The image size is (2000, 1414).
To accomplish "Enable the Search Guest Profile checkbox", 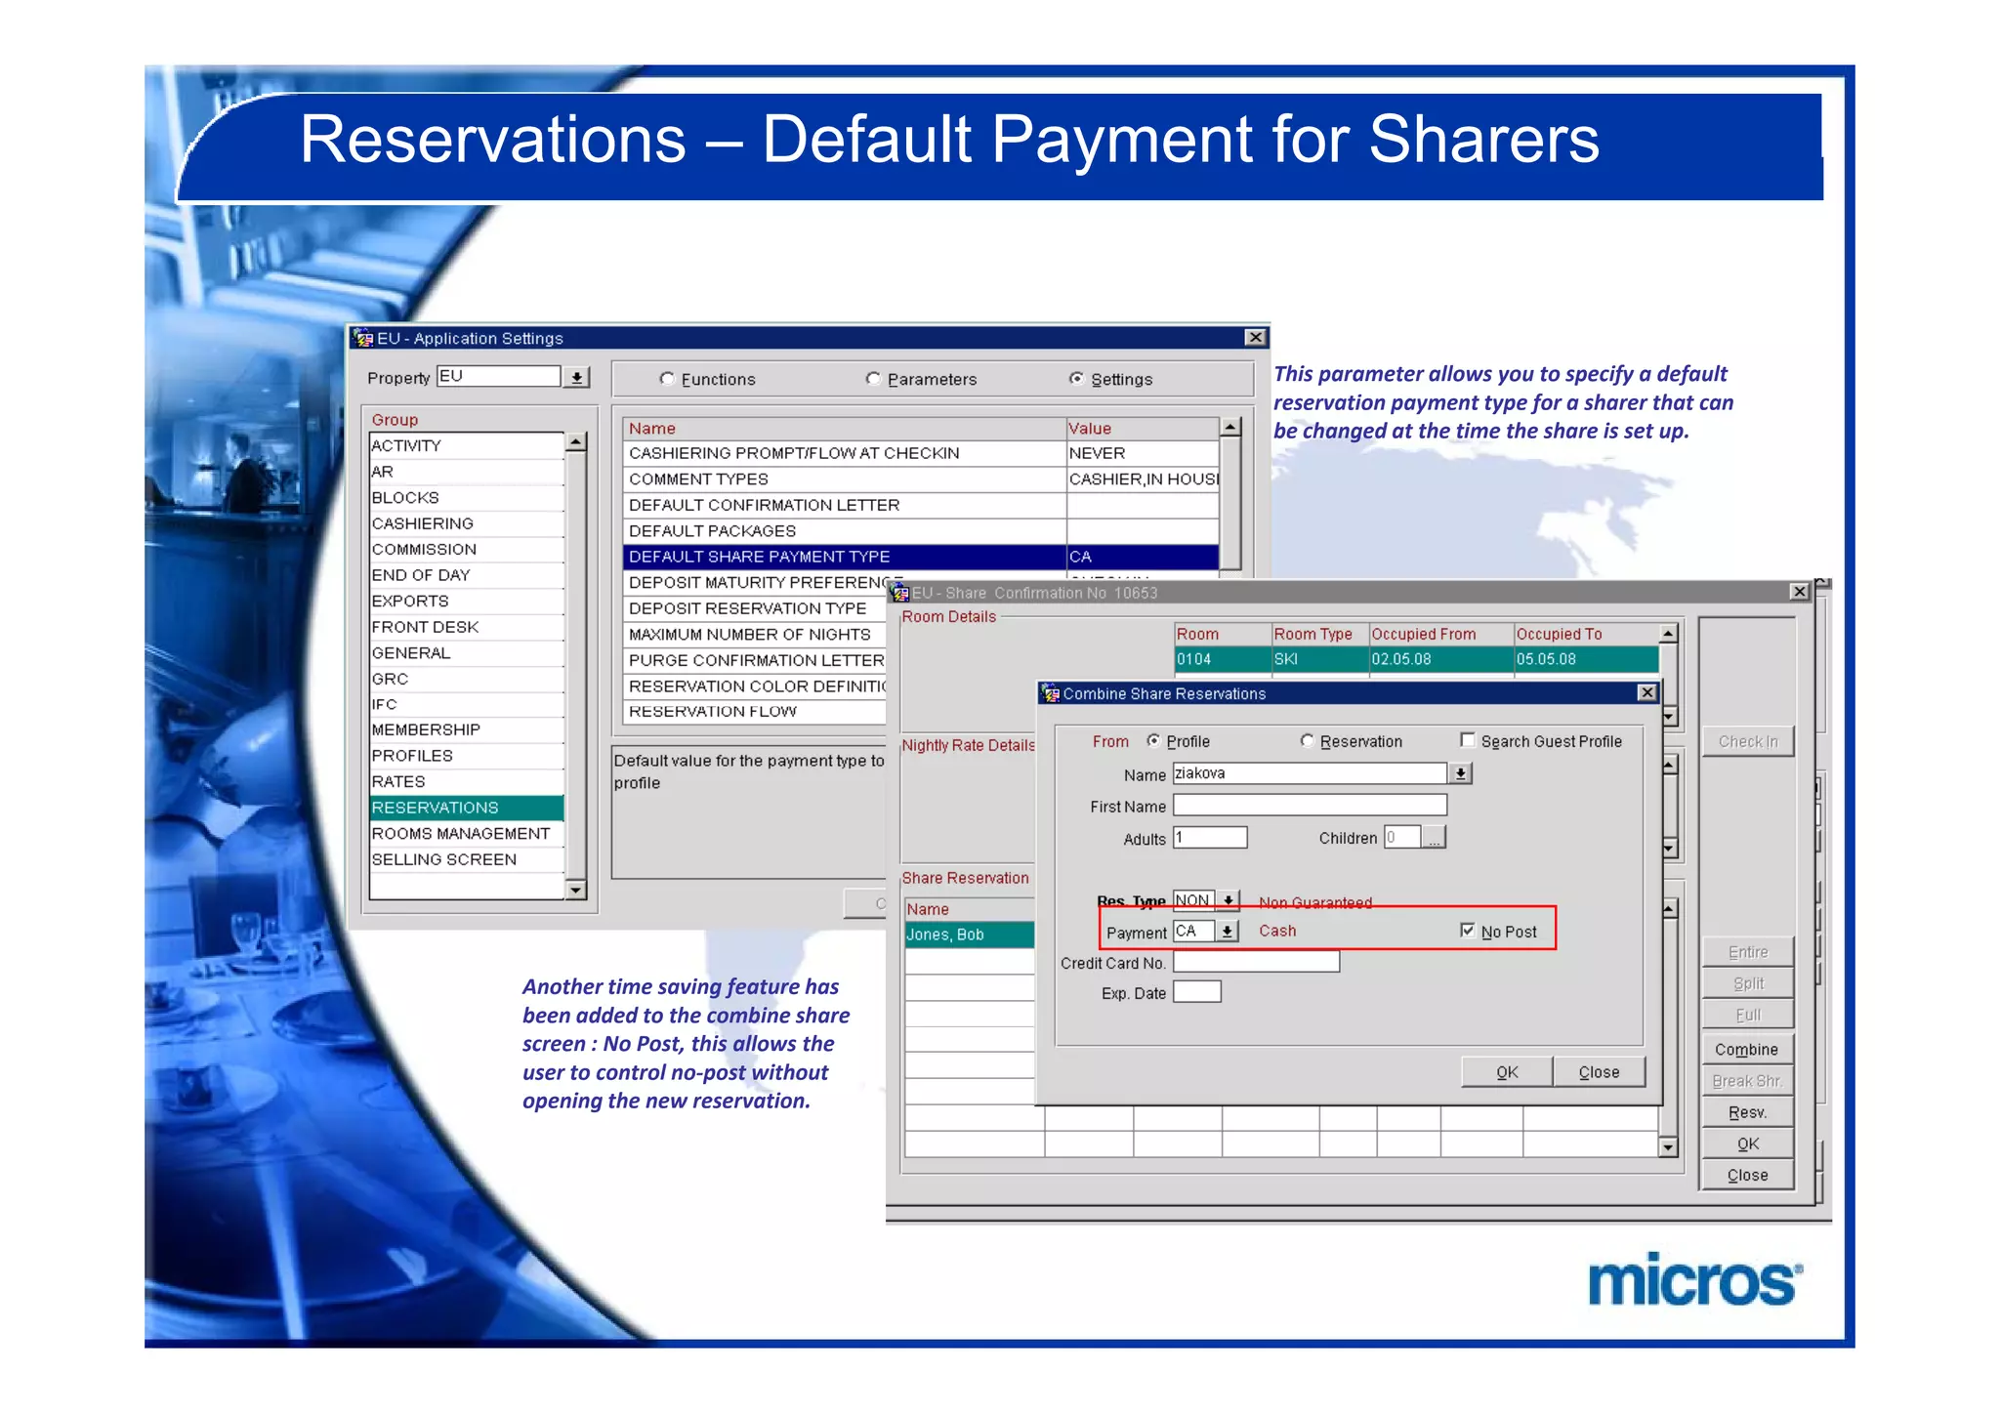I will tap(1467, 740).
